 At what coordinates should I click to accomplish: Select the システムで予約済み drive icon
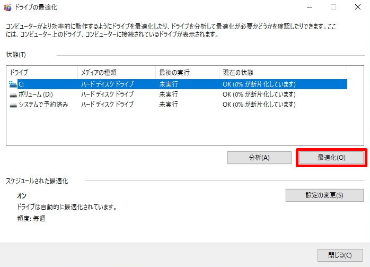pos(13,105)
